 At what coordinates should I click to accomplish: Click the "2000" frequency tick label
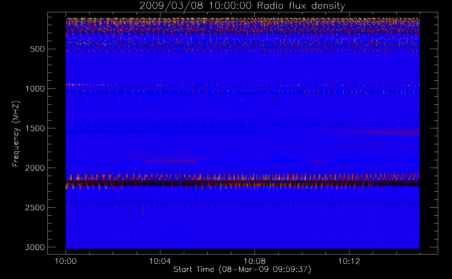[x=35, y=168]
